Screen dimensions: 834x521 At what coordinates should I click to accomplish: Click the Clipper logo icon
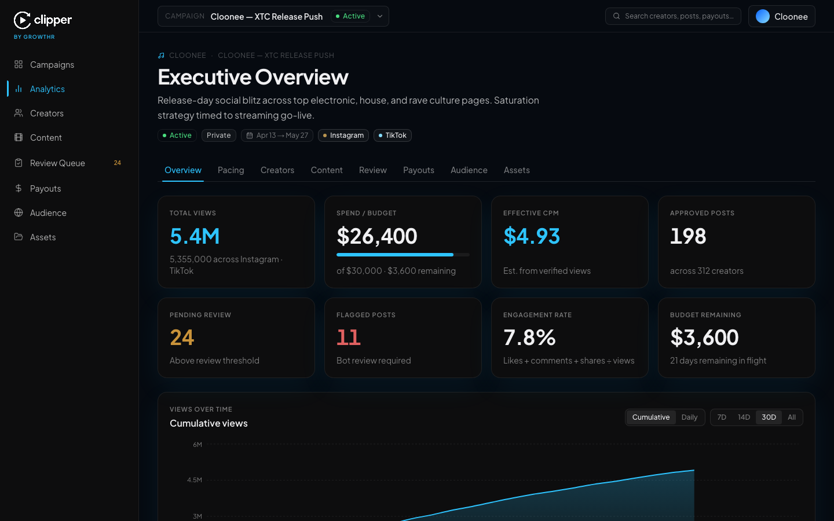pyautogui.click(x=22, y=20)
